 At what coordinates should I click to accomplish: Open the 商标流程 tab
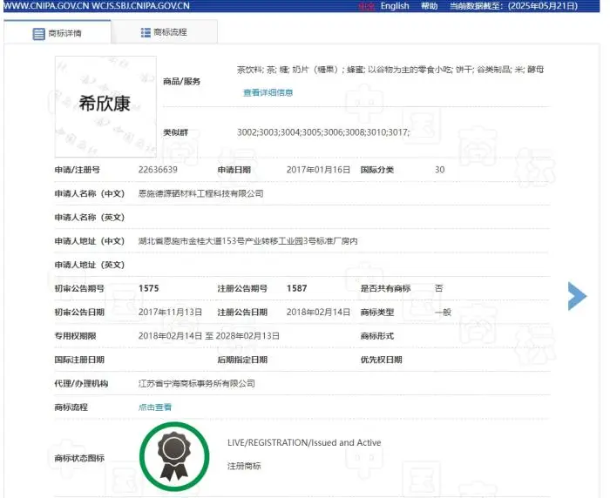(164, 32)
